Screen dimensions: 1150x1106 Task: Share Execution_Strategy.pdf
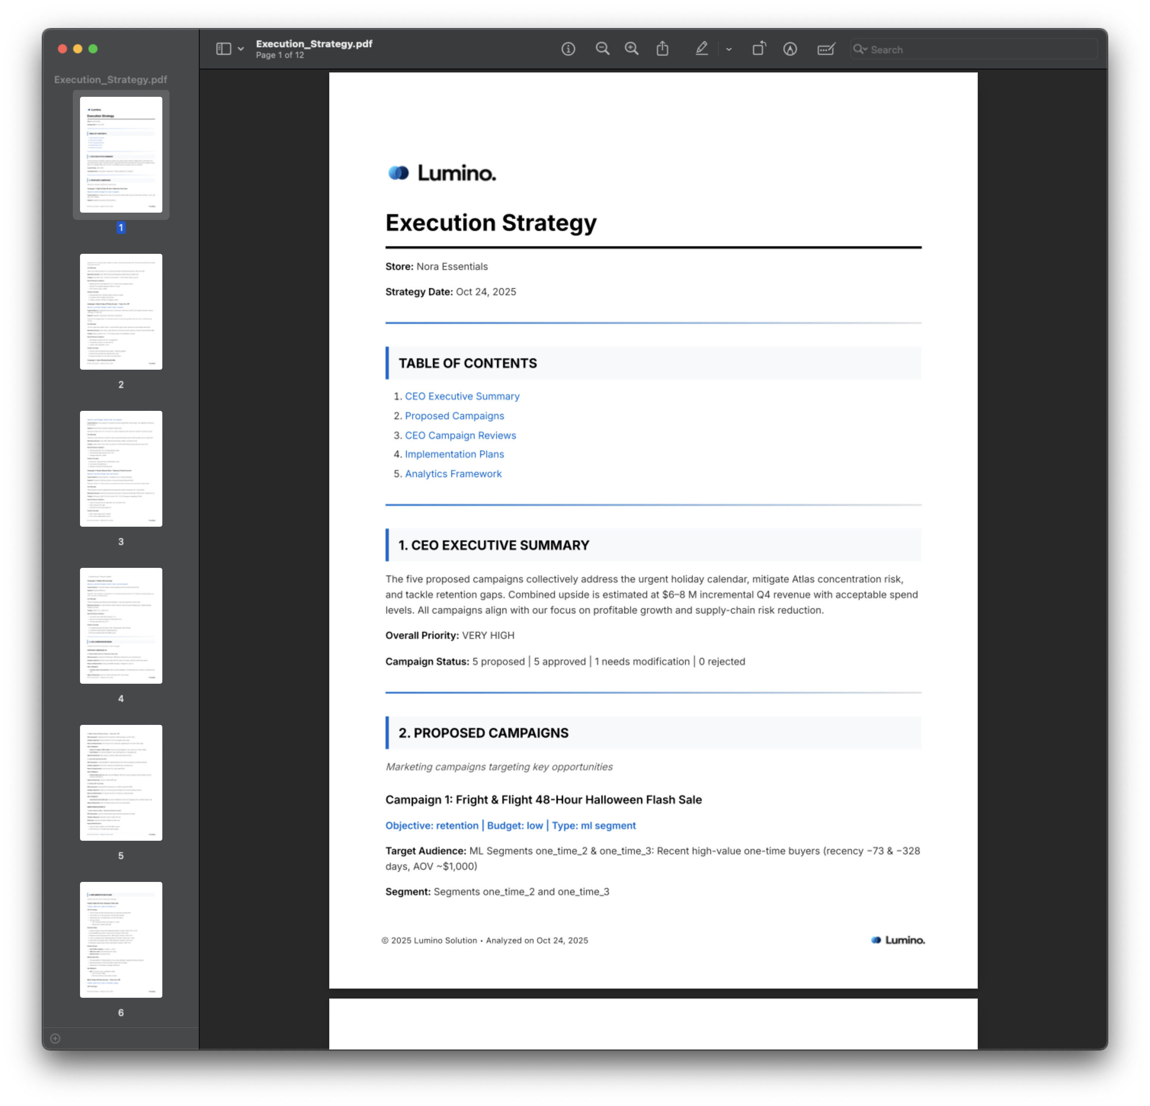(663, 49)
